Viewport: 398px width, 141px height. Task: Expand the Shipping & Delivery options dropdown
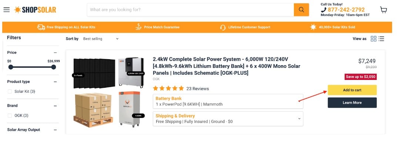point(228,119)
